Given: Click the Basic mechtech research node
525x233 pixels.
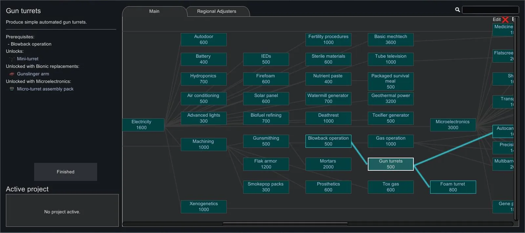Looking at the screenshot, I should click(390, 40).
